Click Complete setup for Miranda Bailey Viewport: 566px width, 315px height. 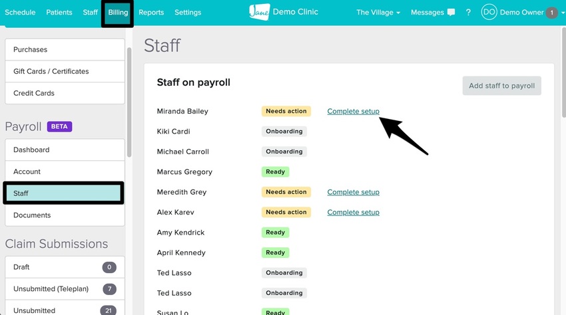pyautogui.click(x=353, y=112)
